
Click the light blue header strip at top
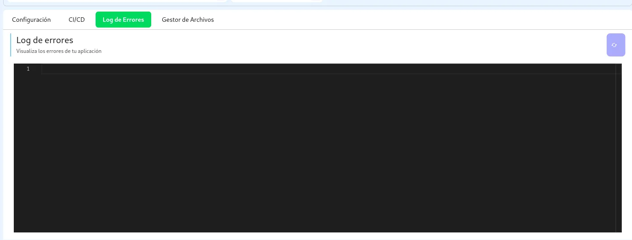pos(476,3)
